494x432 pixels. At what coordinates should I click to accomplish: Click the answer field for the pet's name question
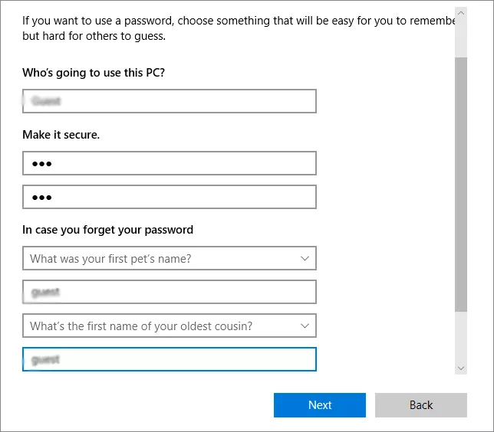click(x=169, y=293)
